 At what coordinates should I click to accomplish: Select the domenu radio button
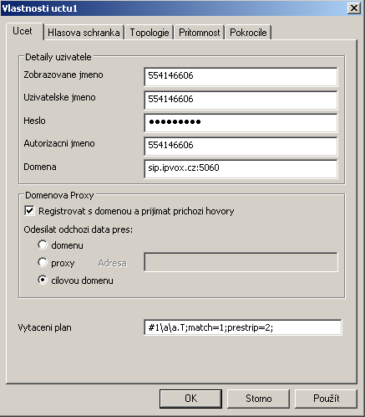[43, 245]
